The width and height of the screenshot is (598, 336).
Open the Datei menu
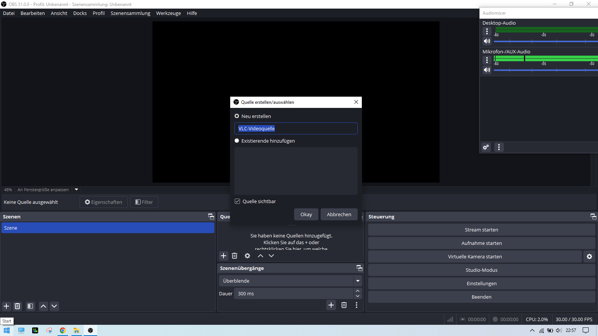coord(9,13)
